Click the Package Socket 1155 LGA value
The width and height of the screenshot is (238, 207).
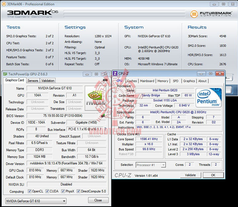click(165, 100)
